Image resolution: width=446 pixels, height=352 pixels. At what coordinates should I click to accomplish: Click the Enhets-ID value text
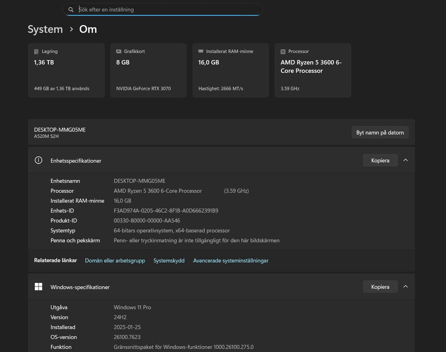(x=166, y=211)
